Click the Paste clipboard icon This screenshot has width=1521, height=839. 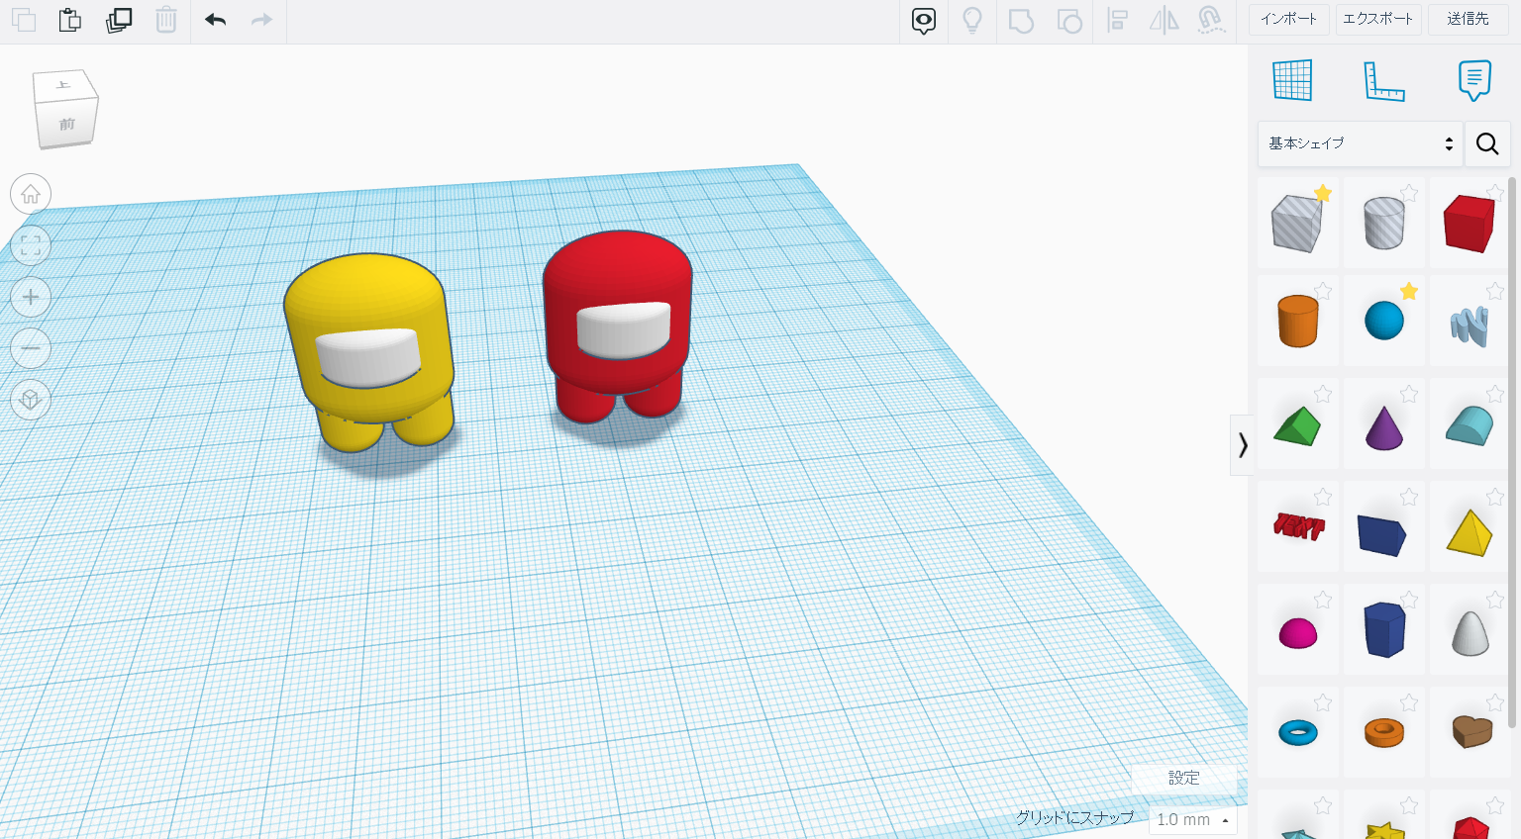point(70,20)
